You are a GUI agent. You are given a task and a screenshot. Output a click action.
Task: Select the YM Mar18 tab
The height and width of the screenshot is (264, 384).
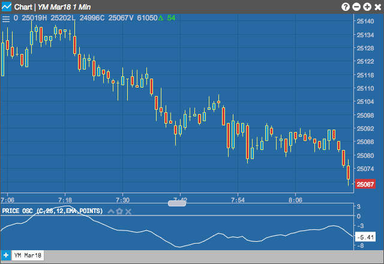click(x=28, y=255)
